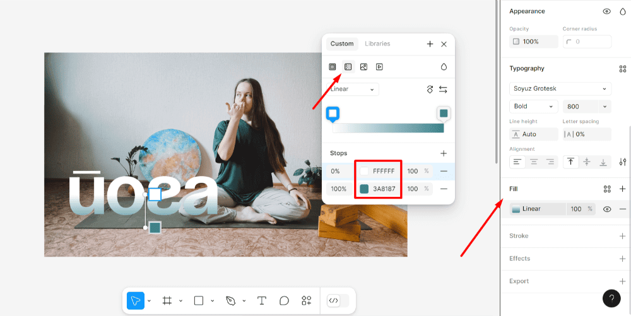Select the Comment tool
The height and width of the screenshot is (316, 631).
(x=284, y=301)
